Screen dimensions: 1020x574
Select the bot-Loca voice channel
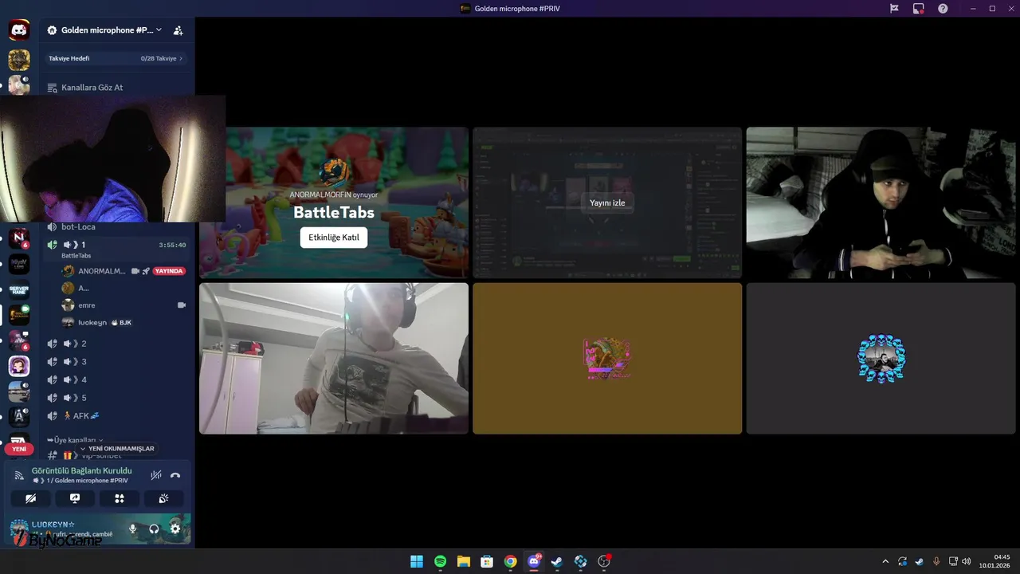(x=116, y=226)
